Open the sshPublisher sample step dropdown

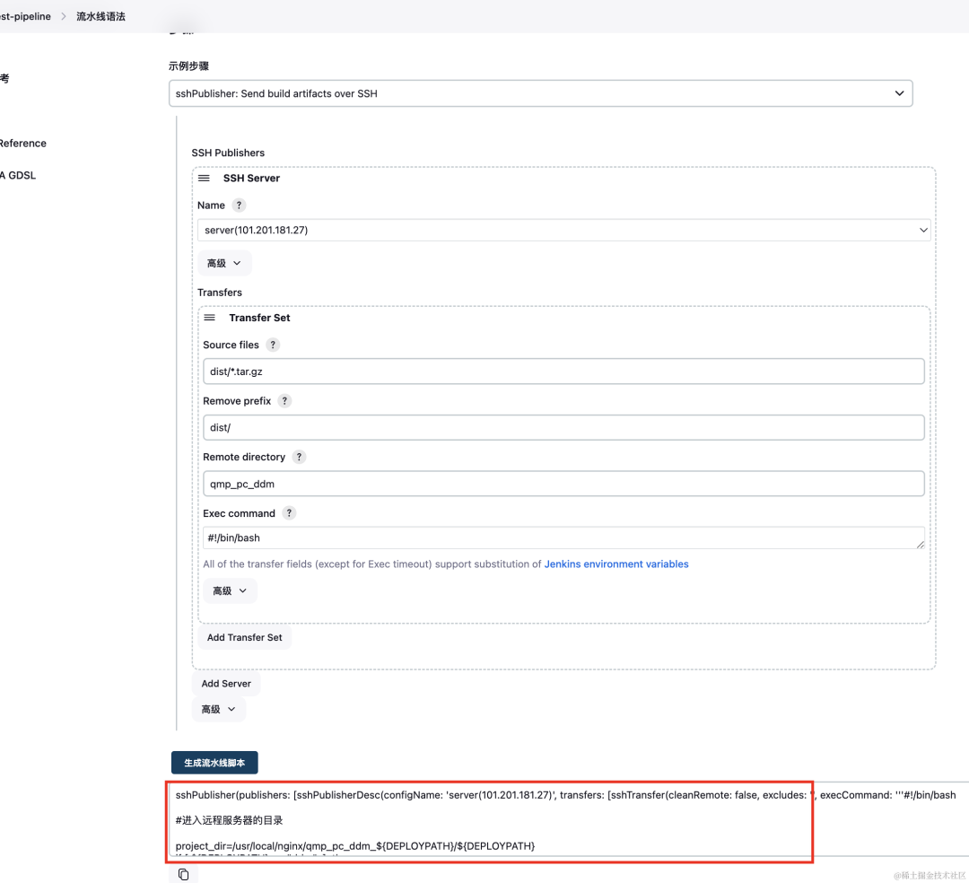click(x=541, y=93)
